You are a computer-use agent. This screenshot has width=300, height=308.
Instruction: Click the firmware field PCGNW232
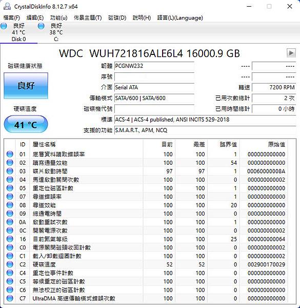coord(154,66)
